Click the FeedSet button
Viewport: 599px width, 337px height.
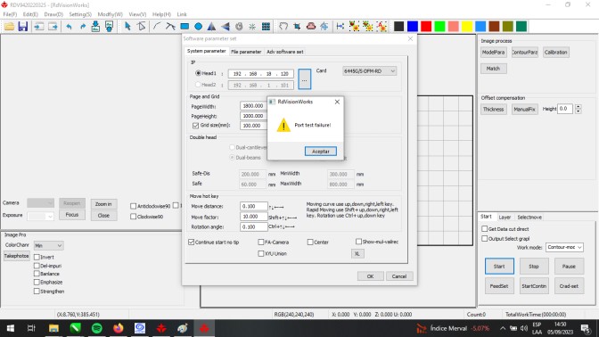pyautogui.click(x=499, y=286)
